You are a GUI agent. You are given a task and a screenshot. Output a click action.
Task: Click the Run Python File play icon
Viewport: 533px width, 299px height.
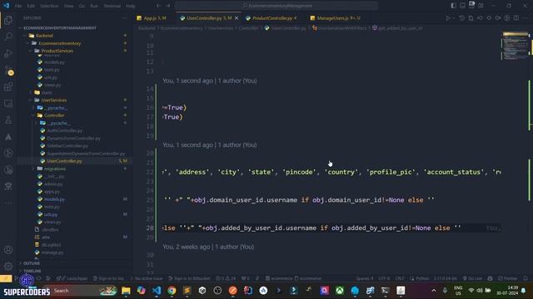coord(448,18)
